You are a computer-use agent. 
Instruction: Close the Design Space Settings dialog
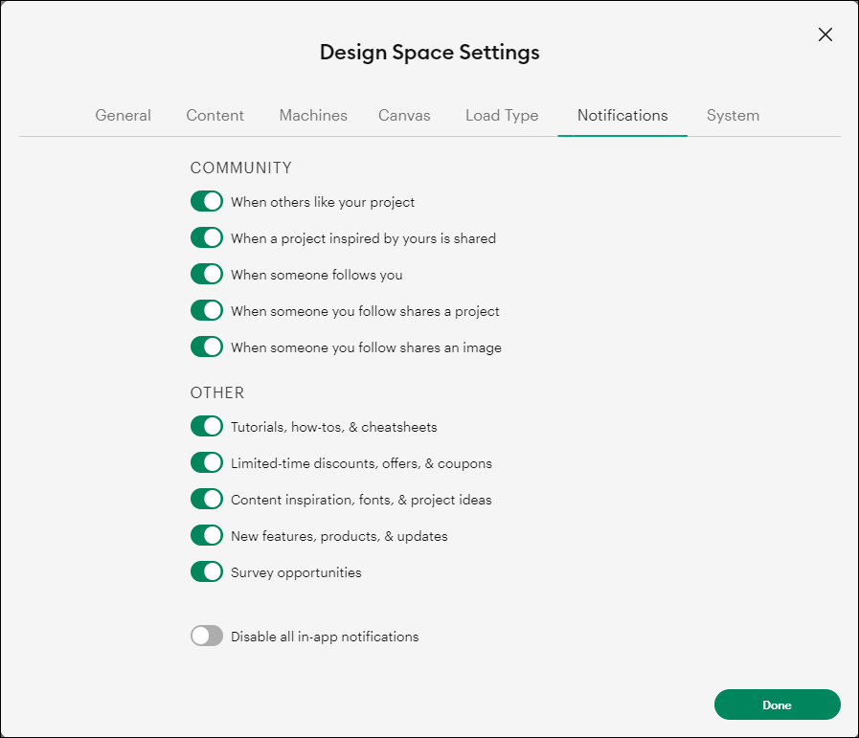[825, 34]
